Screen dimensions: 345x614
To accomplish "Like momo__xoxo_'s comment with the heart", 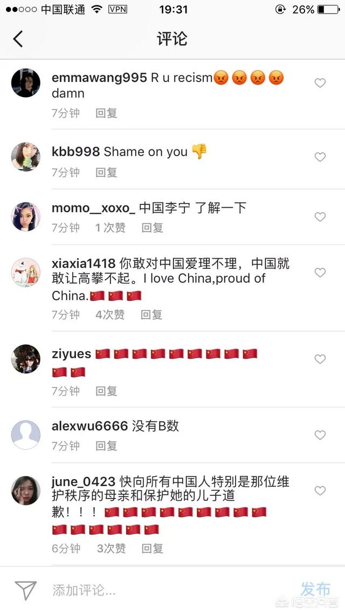I will 320,216.
